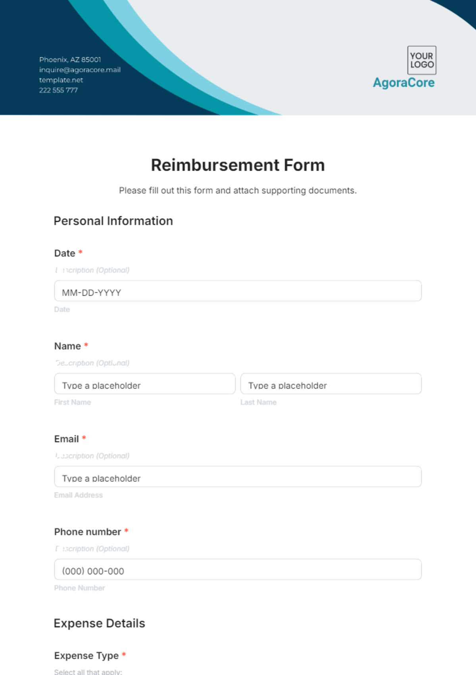
Task: Click the Email field label
Action: pyautogui.click(x=67, y=439)
